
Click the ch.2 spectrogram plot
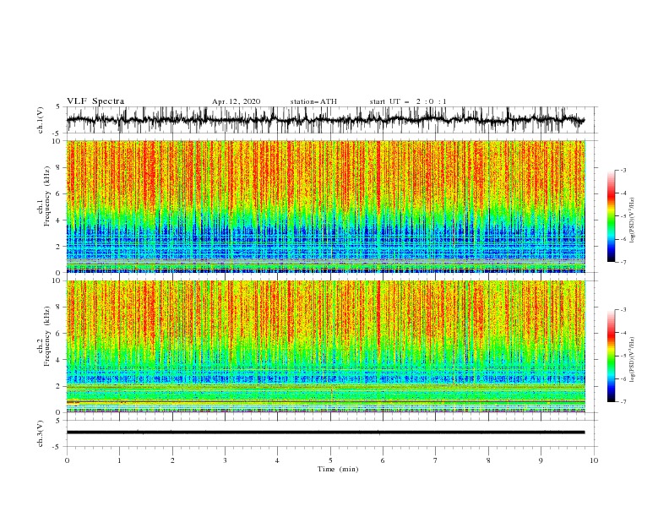[x=326, y=346]
